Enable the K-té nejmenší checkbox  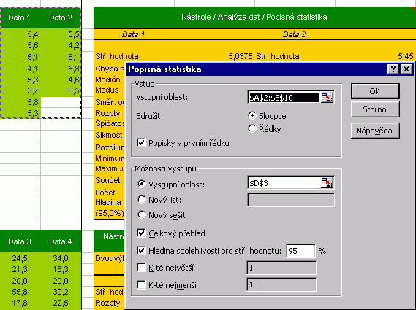click(x=141, y=285)
